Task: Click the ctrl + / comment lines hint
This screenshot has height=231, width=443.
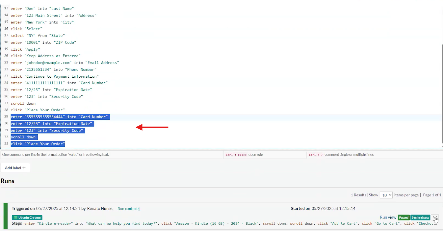Action: (x=341, y=155)
